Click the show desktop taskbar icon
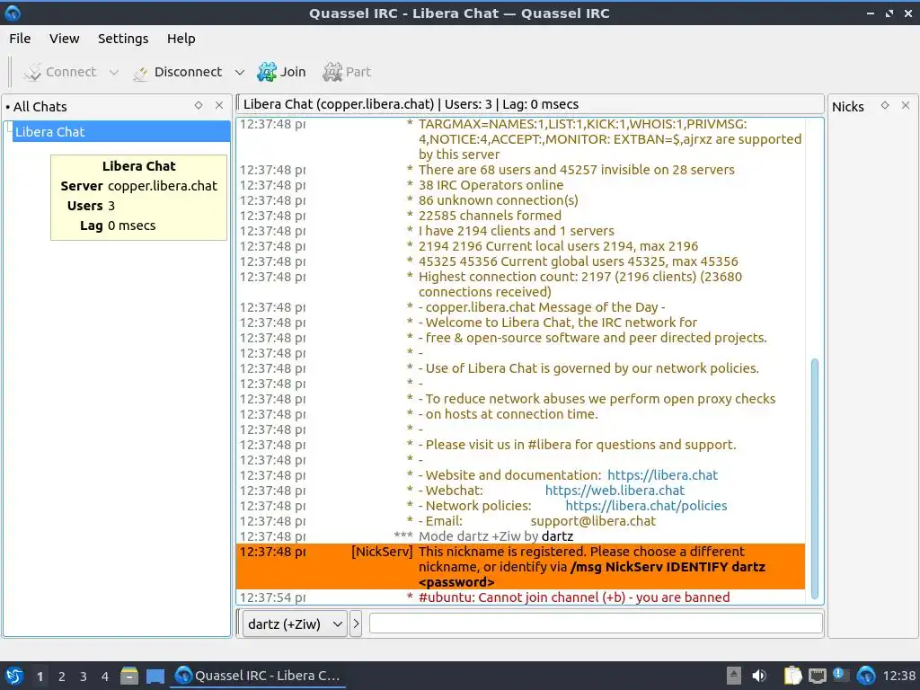This screenshot has height=690, width=920. click(155, 676)
